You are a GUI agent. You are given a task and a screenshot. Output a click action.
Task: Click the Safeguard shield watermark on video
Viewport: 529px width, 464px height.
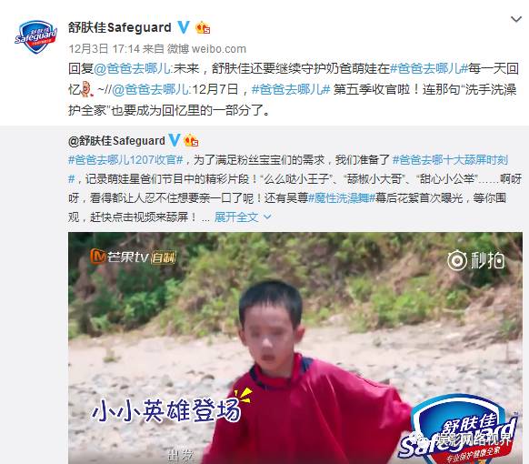[x=459, y=430]
